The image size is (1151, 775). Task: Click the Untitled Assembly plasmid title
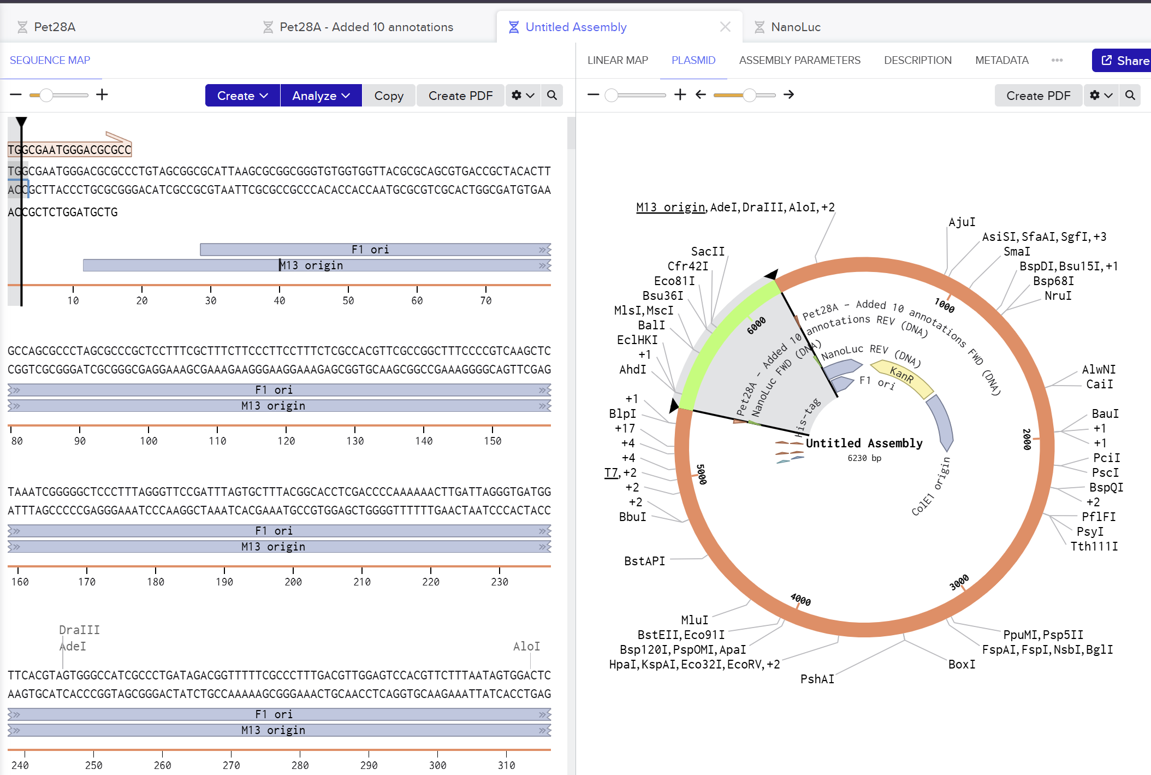[x=864, y=443]
